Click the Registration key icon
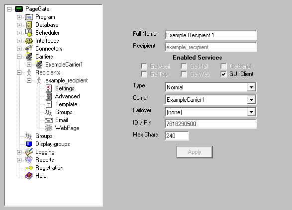292x210 pixels. pyautogui.click(x=29, y=168)
